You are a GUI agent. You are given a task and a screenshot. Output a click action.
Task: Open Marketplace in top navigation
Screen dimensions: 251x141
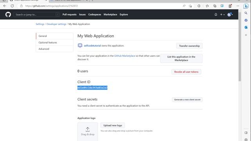click(110, 14)
